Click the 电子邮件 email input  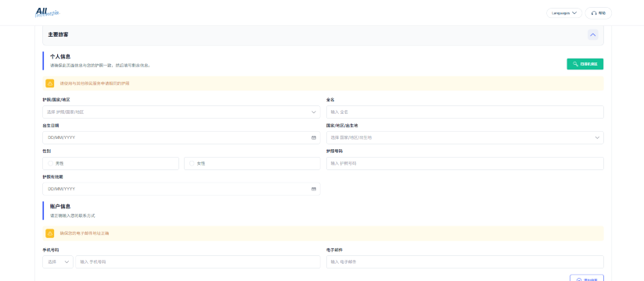[x=465, y=261]
